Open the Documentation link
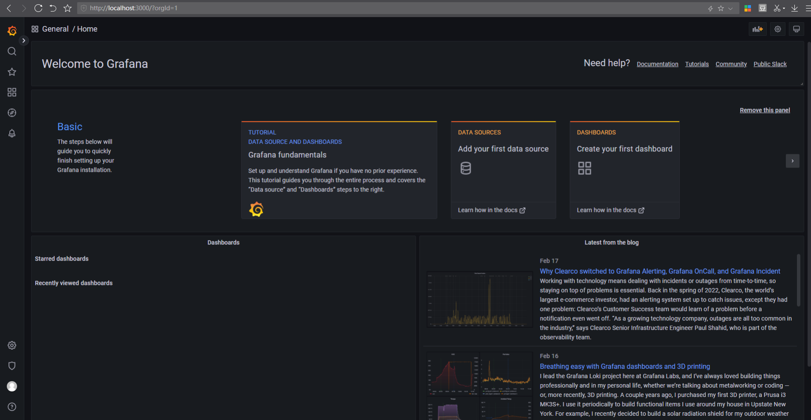This screenshot has width=811, height=420. click(x=658, y=64)
